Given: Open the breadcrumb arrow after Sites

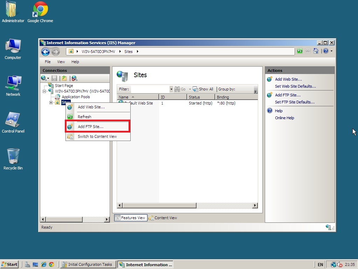Looking at the screenshot, I should [137, 52].
